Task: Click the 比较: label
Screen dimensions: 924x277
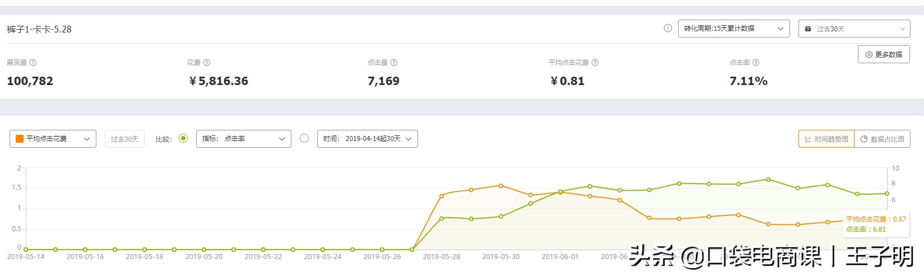Action: point(164,139)
